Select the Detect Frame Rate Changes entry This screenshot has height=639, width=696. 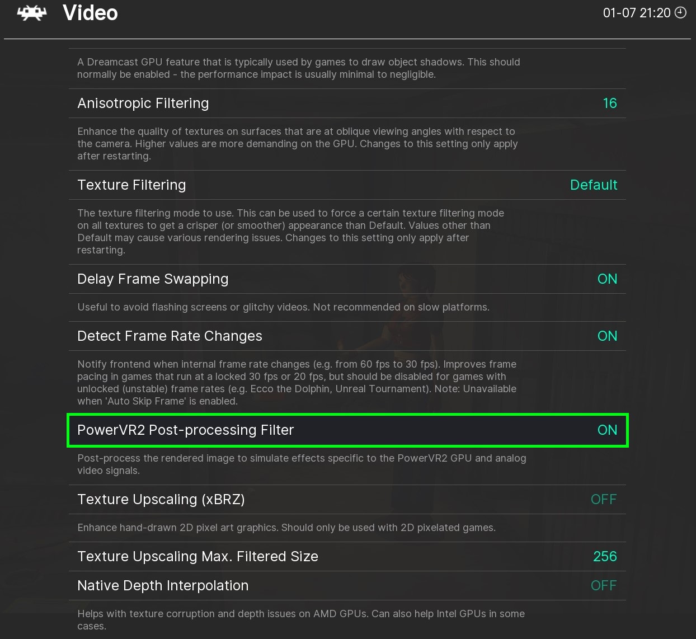coord(170,336)
